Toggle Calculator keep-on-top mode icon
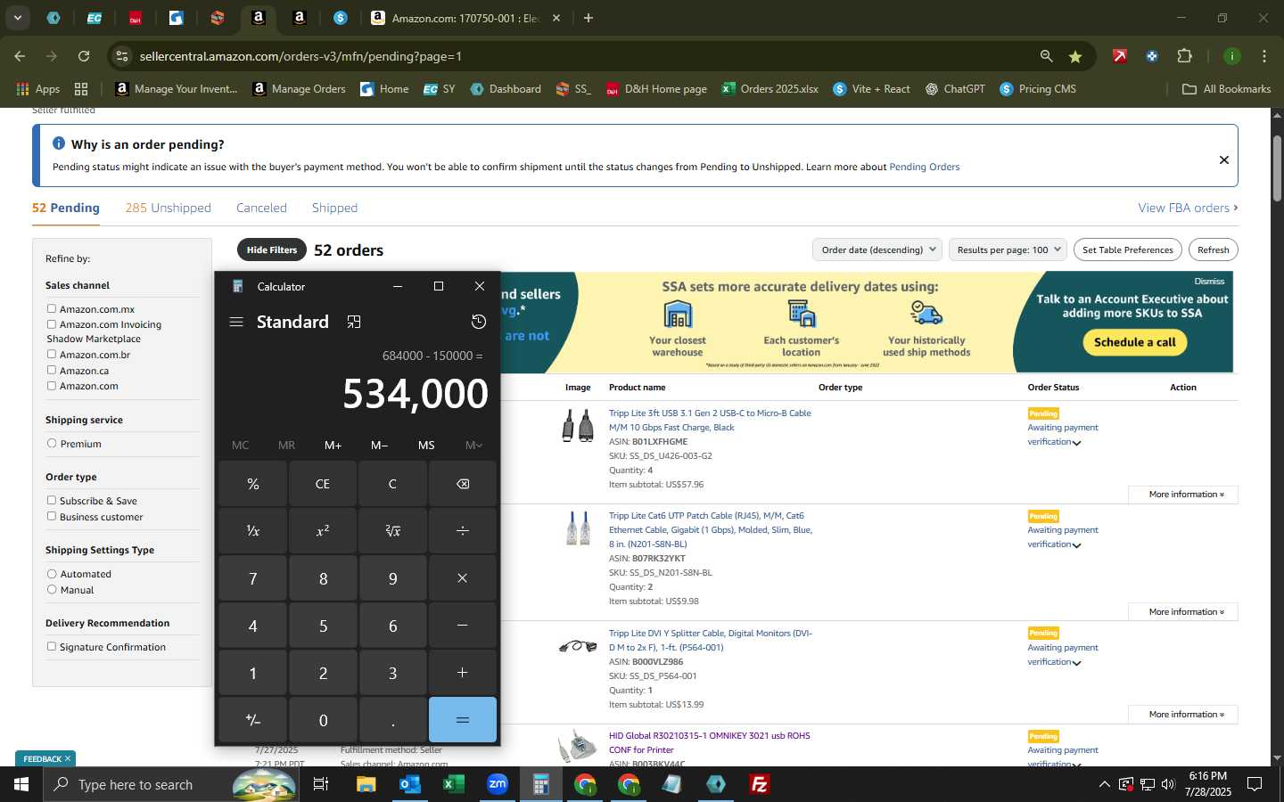Screen dimensions: 1284x802 click(x=354, y=322)
